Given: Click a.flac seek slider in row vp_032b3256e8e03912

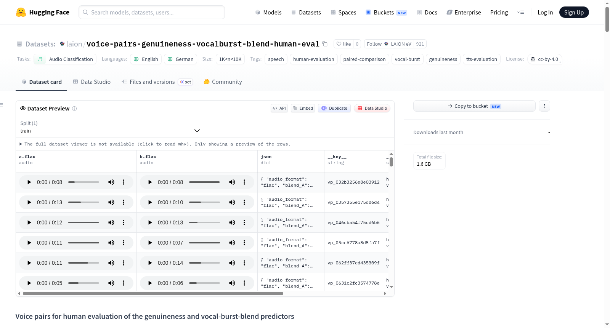Looking at the screenshot, I should pos(83,182).
